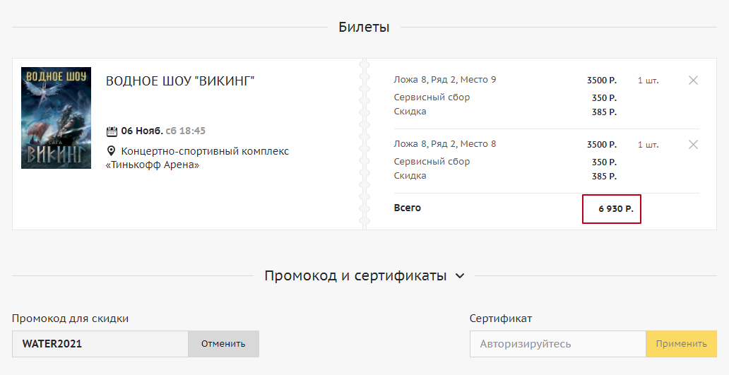Click the 06 Нояб. event date text
The height and width of the screenshot is (375, 729).
pos(141,131)
